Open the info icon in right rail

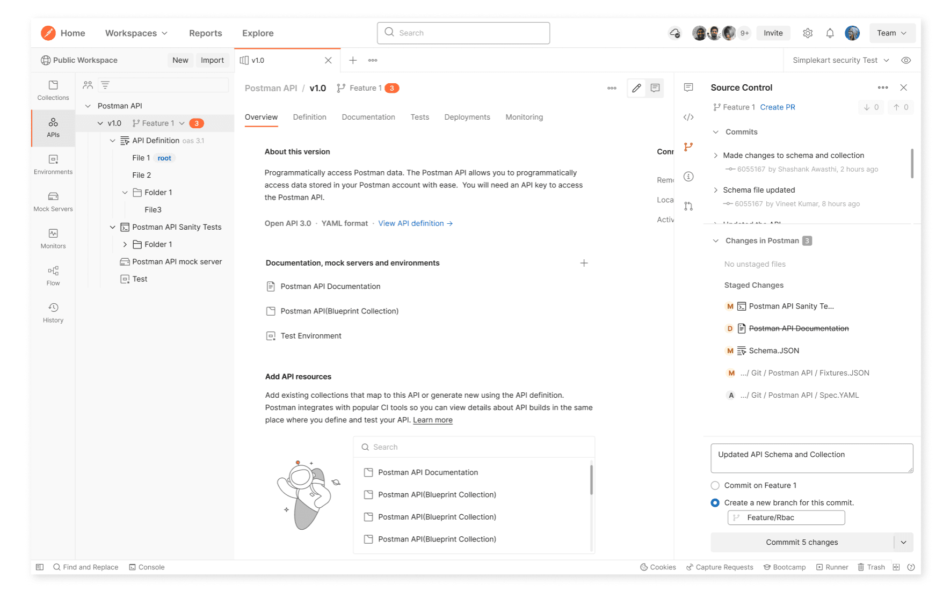[x=688, y=177]
